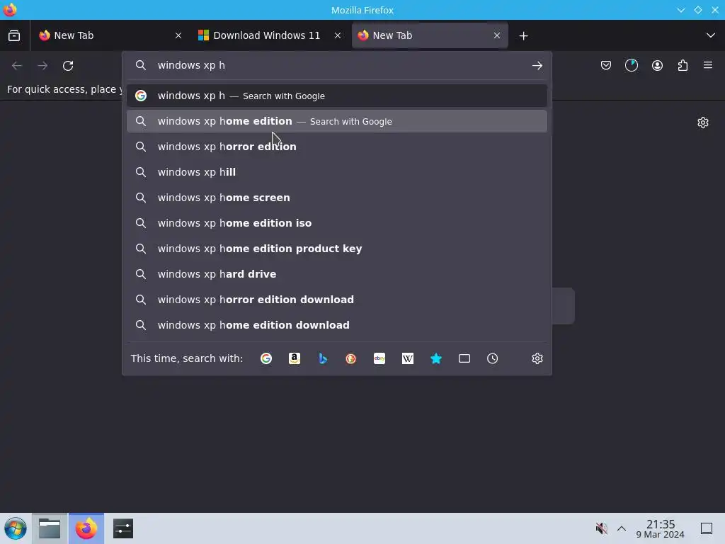Choose 'windows xp home edition' suggestion
This screenshot has width=725, height=544.
click(x=336, y=121)
